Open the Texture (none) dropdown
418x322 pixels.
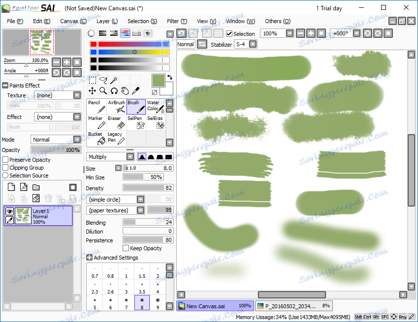tap(58, 95)
